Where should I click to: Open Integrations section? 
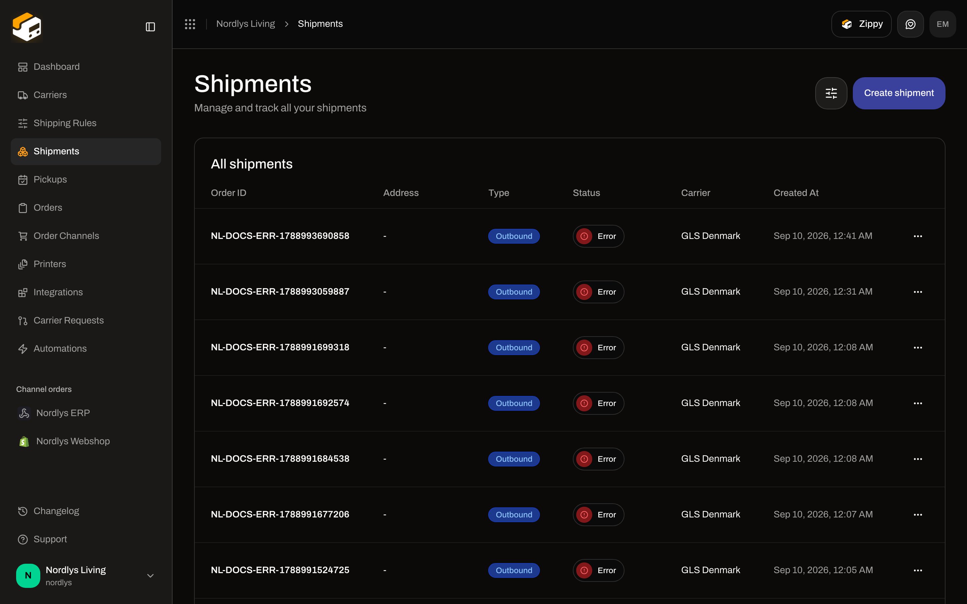[86, 292]
